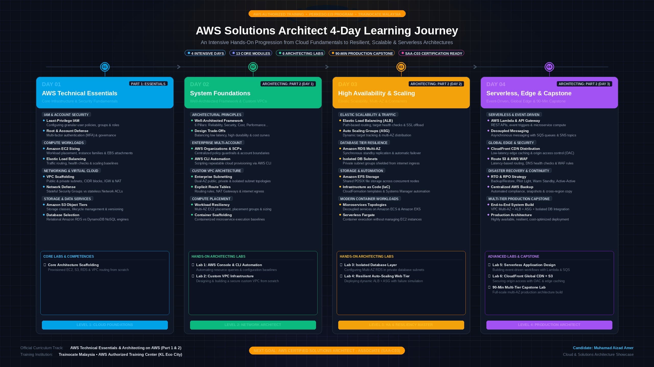Image resolution: width=654 pixels, height=367 pixels.
Task: Click the COMPUTE WORKLOADS section label
Action: click(64, 143)
